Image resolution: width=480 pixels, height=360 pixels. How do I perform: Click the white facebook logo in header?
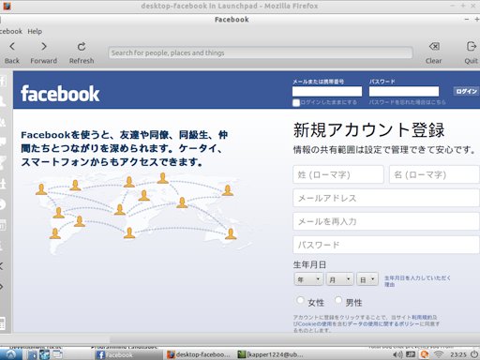[x=60, y=94]
